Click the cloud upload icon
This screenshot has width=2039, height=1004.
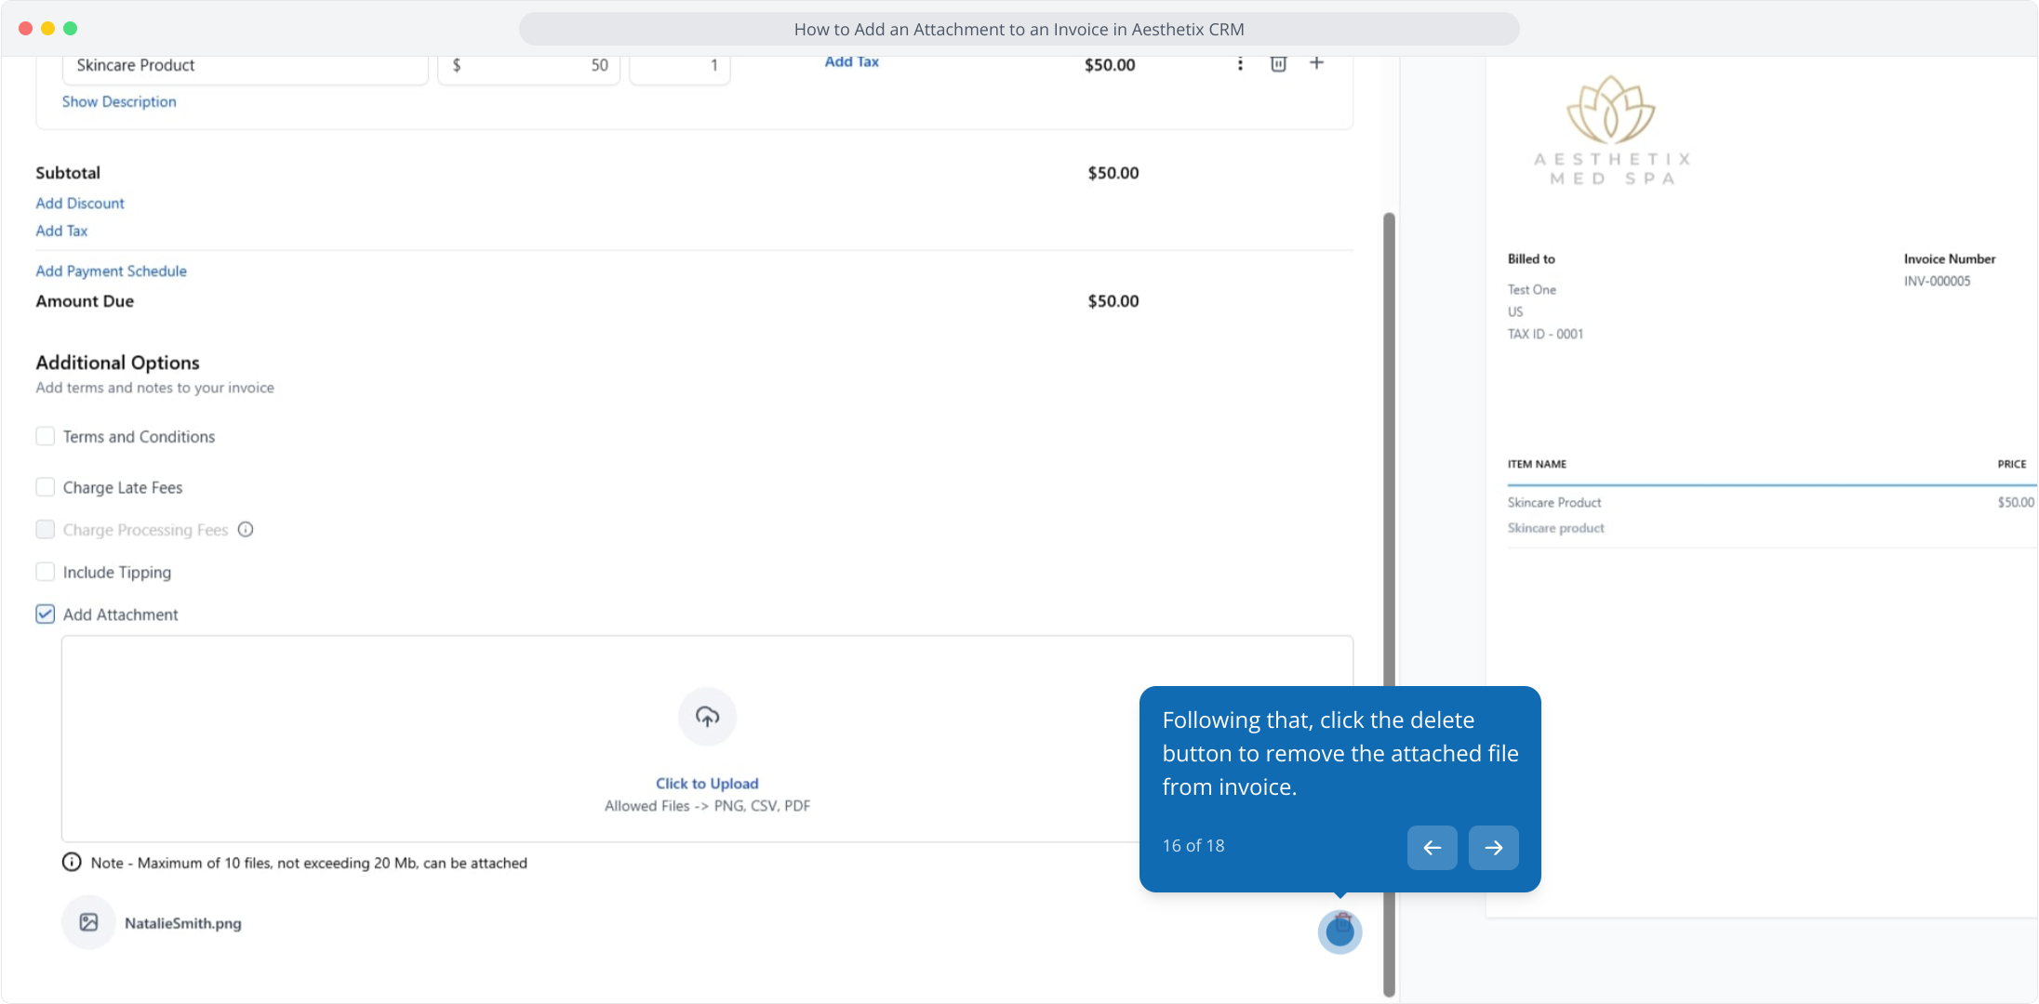pos(707,717)
